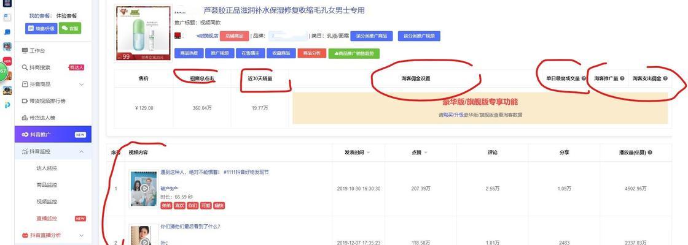Viewport: 688px width, 245px height.
Task: Click the product title link ending 女男士专用
Action: point(284,10)
